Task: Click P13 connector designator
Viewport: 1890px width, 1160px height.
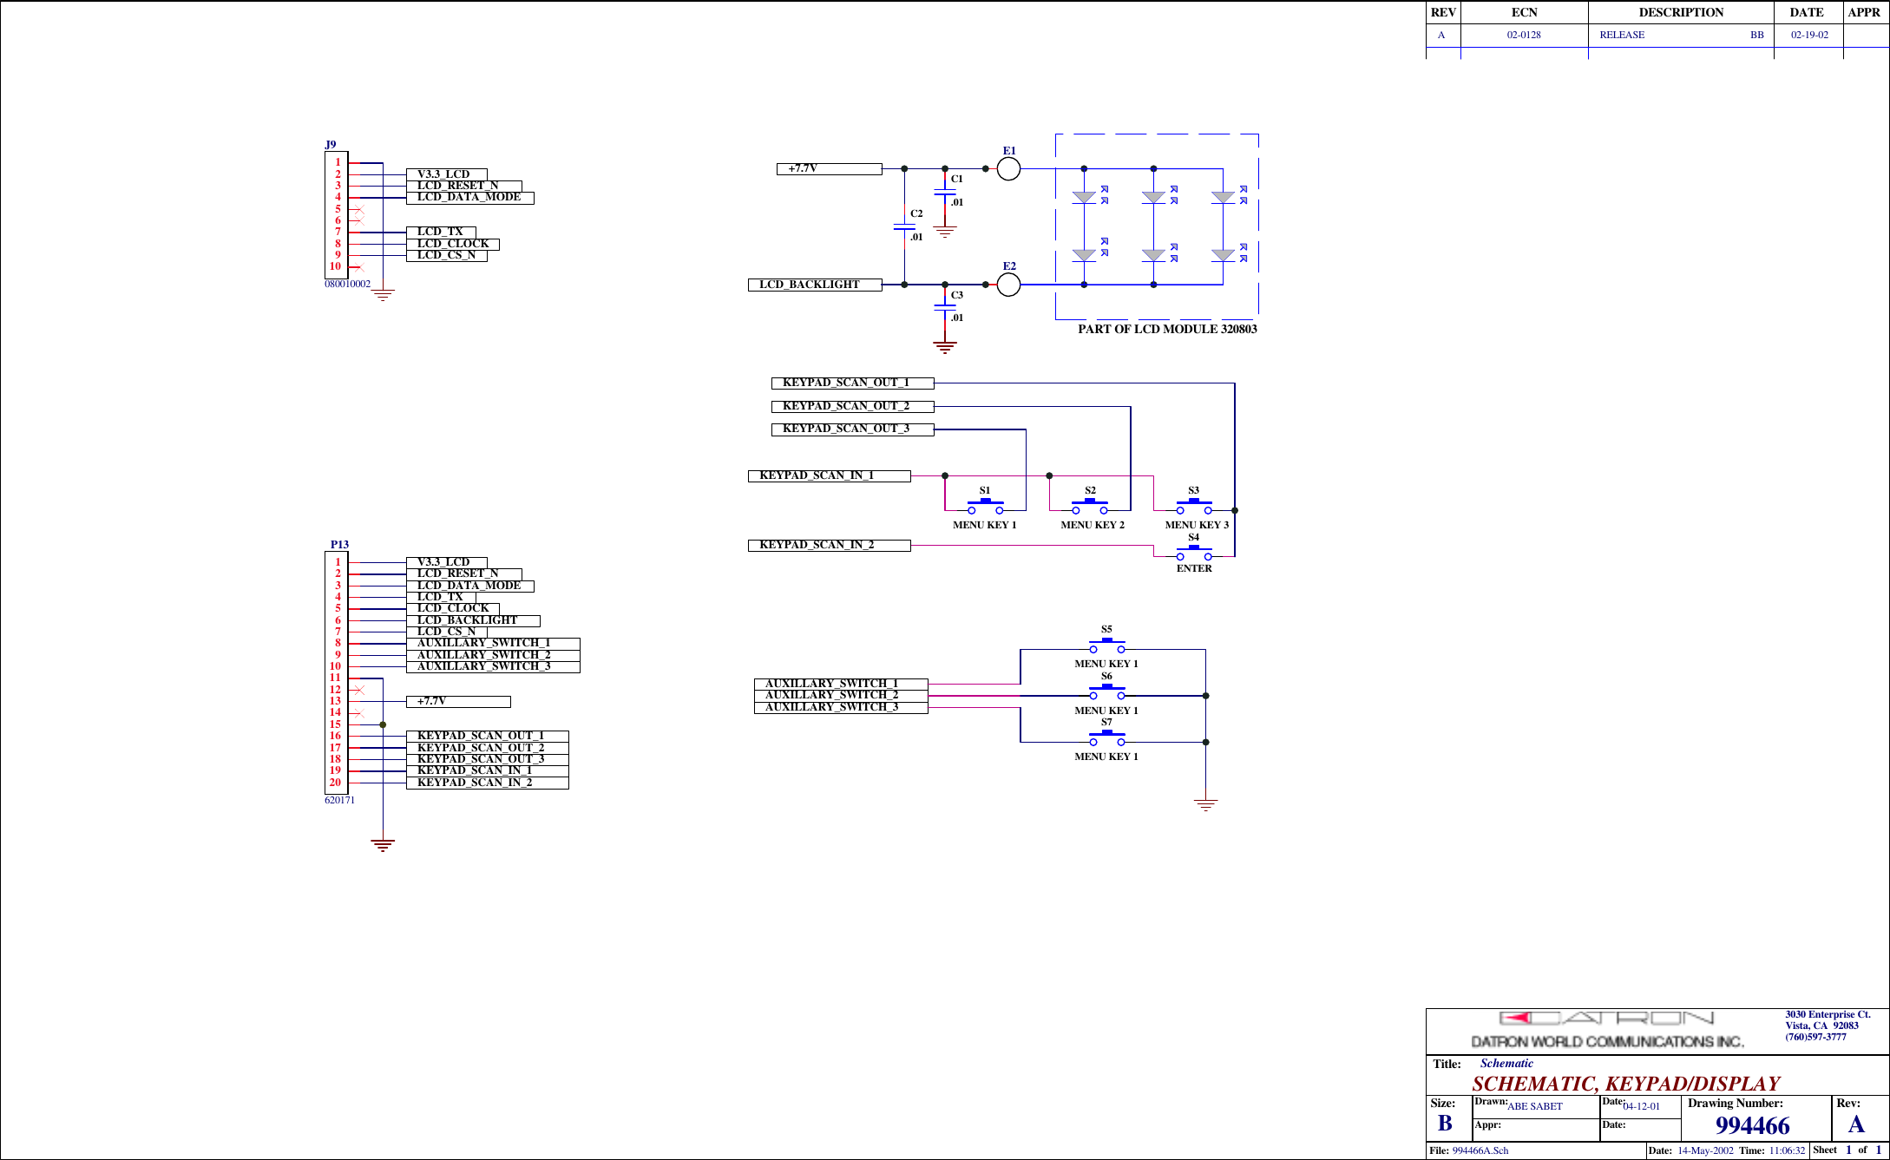Action: (339, 545)
